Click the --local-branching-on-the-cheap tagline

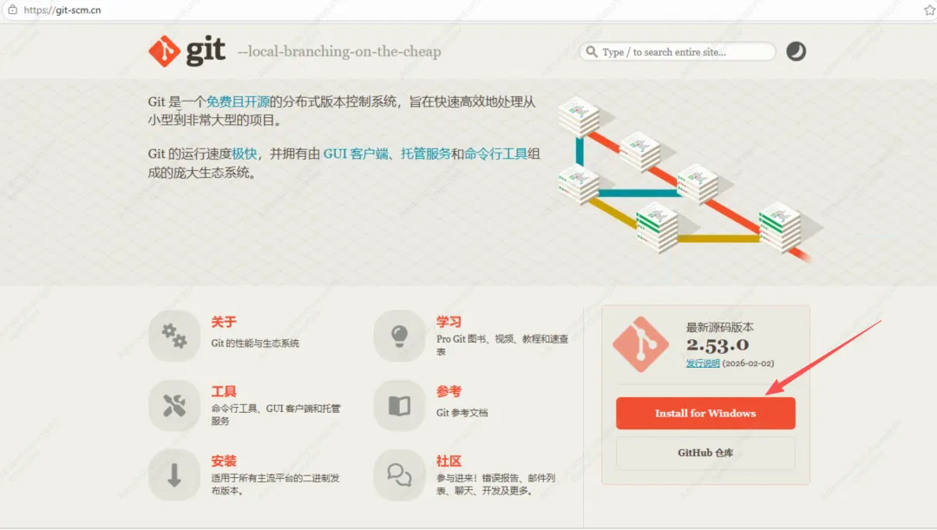339,52
